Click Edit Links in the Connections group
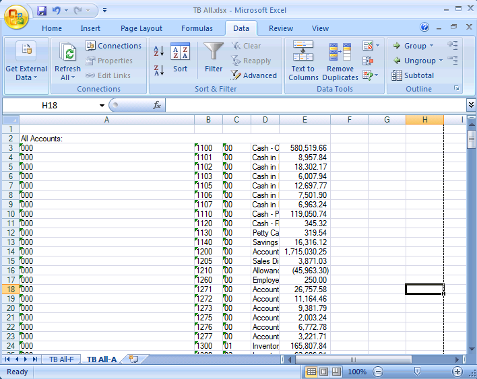 pyautogui.click(x=108, y=75)
